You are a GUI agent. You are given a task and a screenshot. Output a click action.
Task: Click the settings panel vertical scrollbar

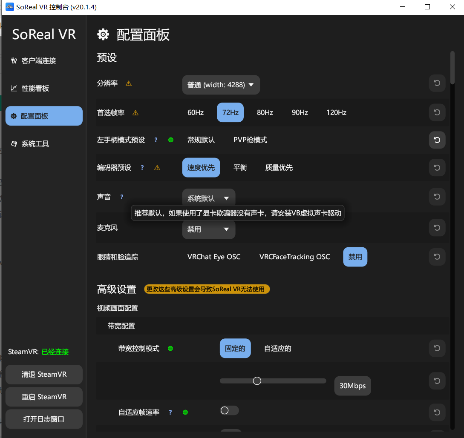pyautogui.click(x=452, y=68)
